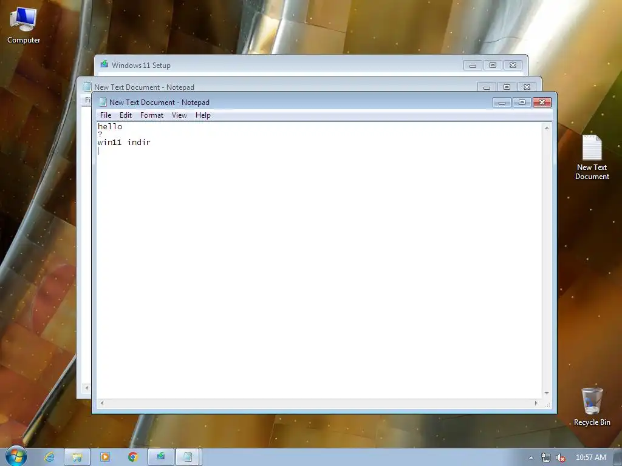The image size is (622, 466).
Task: Click the resize grip of front Notepad
Action: pyautogui.click(x=547, y=405)
